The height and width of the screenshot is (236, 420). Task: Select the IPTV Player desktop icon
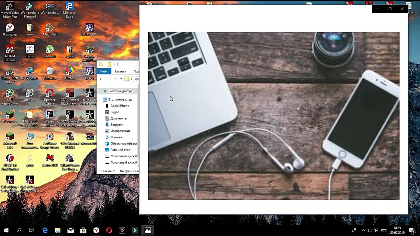coord(30,73)
